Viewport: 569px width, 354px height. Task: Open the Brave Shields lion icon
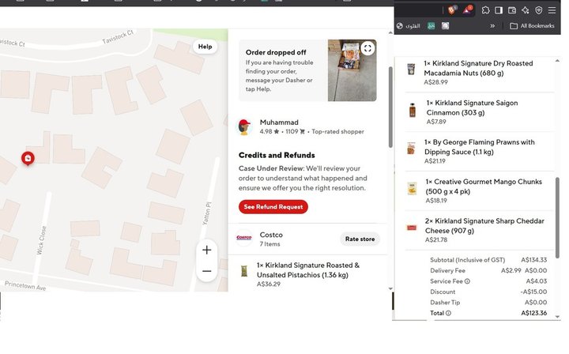452,10
